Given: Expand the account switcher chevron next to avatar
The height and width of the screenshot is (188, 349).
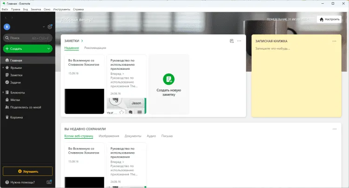Looking at the screenshot, I should click(44, 27).
